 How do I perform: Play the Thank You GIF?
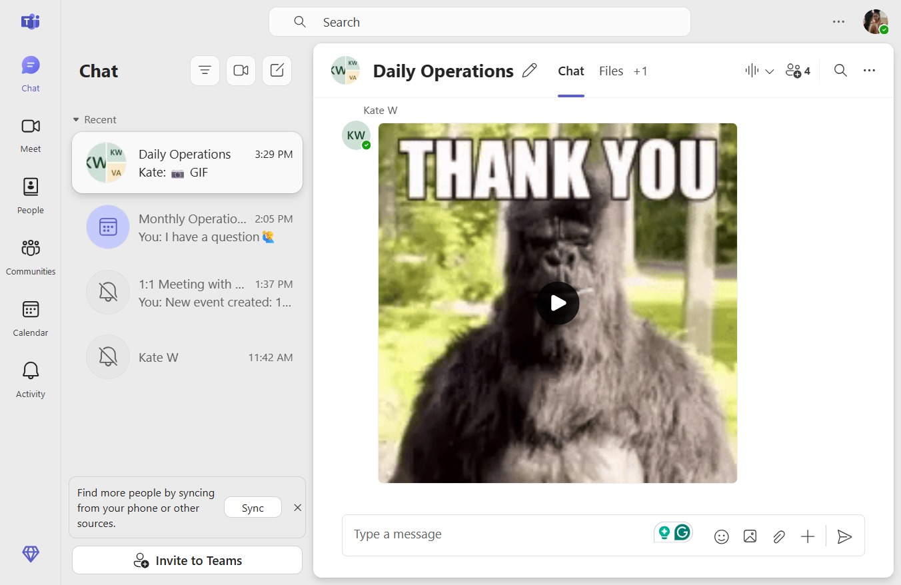pos(558,303)
